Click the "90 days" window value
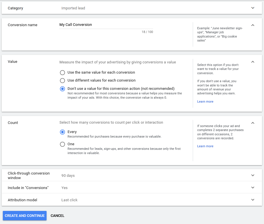This screenshot has width=264, height=224. pos(68,175)
